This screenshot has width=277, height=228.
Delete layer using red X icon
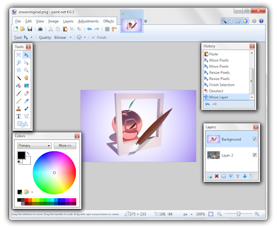[x=216, y=176]
